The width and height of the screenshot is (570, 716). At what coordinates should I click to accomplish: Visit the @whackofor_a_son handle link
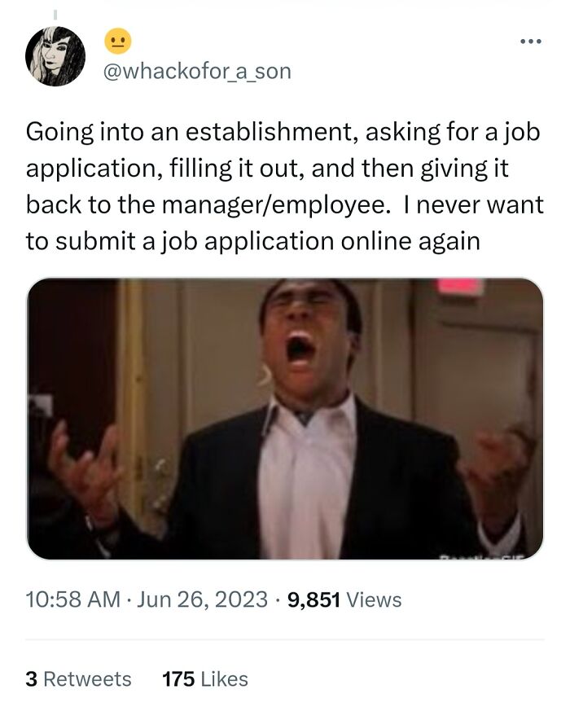coord(197,72)
